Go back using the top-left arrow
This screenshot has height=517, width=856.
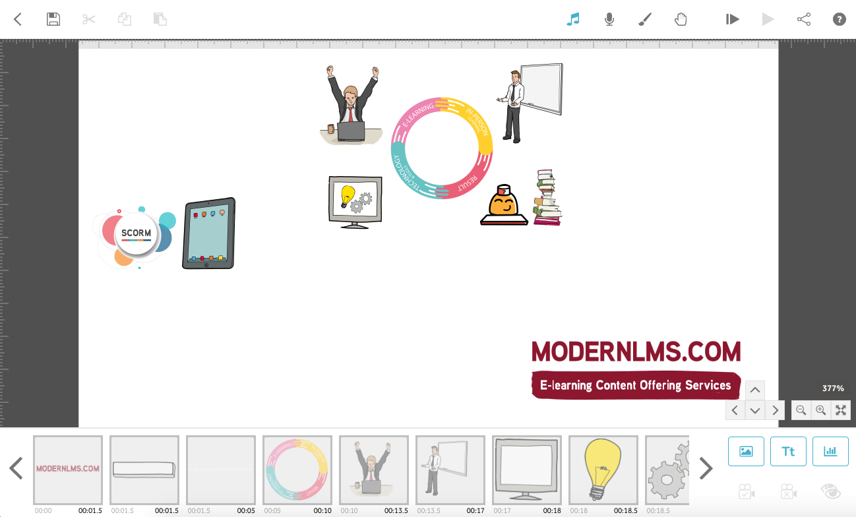pyautogui.click(x=18, y=19)
